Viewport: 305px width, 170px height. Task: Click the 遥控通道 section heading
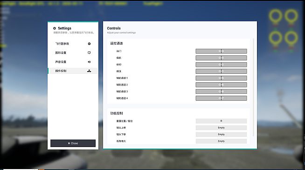[116, 43]
